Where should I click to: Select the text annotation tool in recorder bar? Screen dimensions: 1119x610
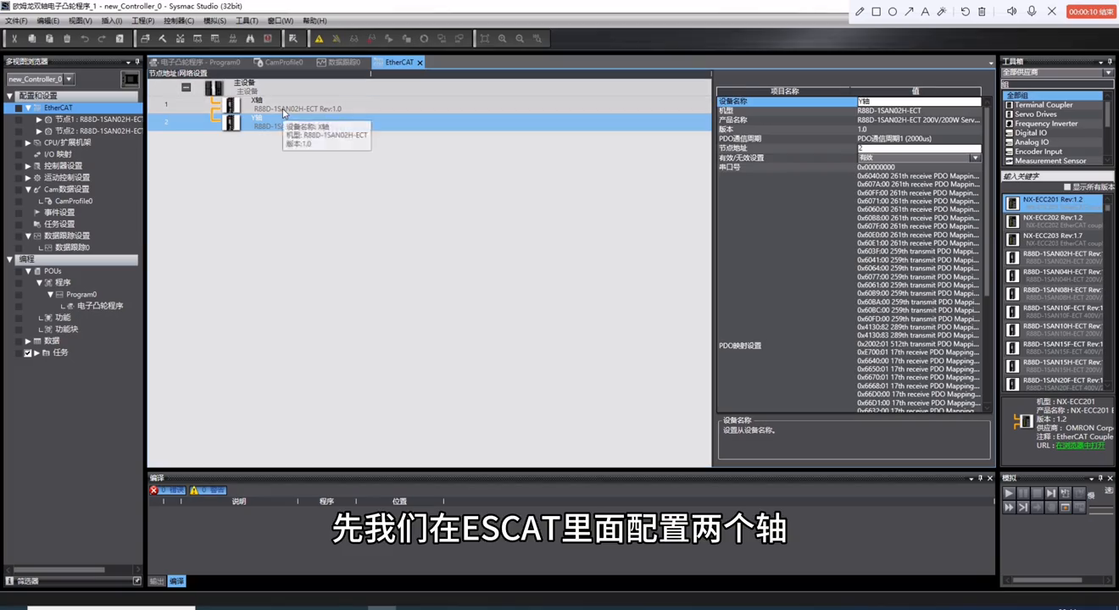pos(925,12)
